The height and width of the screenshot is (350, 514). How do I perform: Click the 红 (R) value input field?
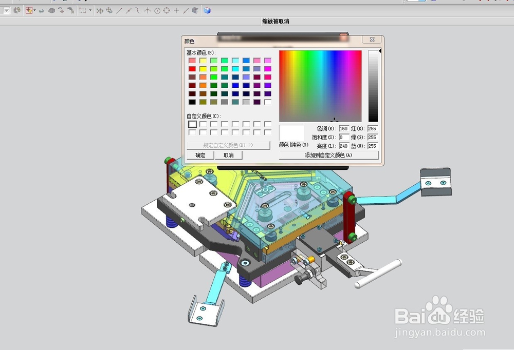[x=373, y=129]
